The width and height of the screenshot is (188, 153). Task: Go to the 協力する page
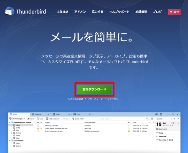click(97, 12)
